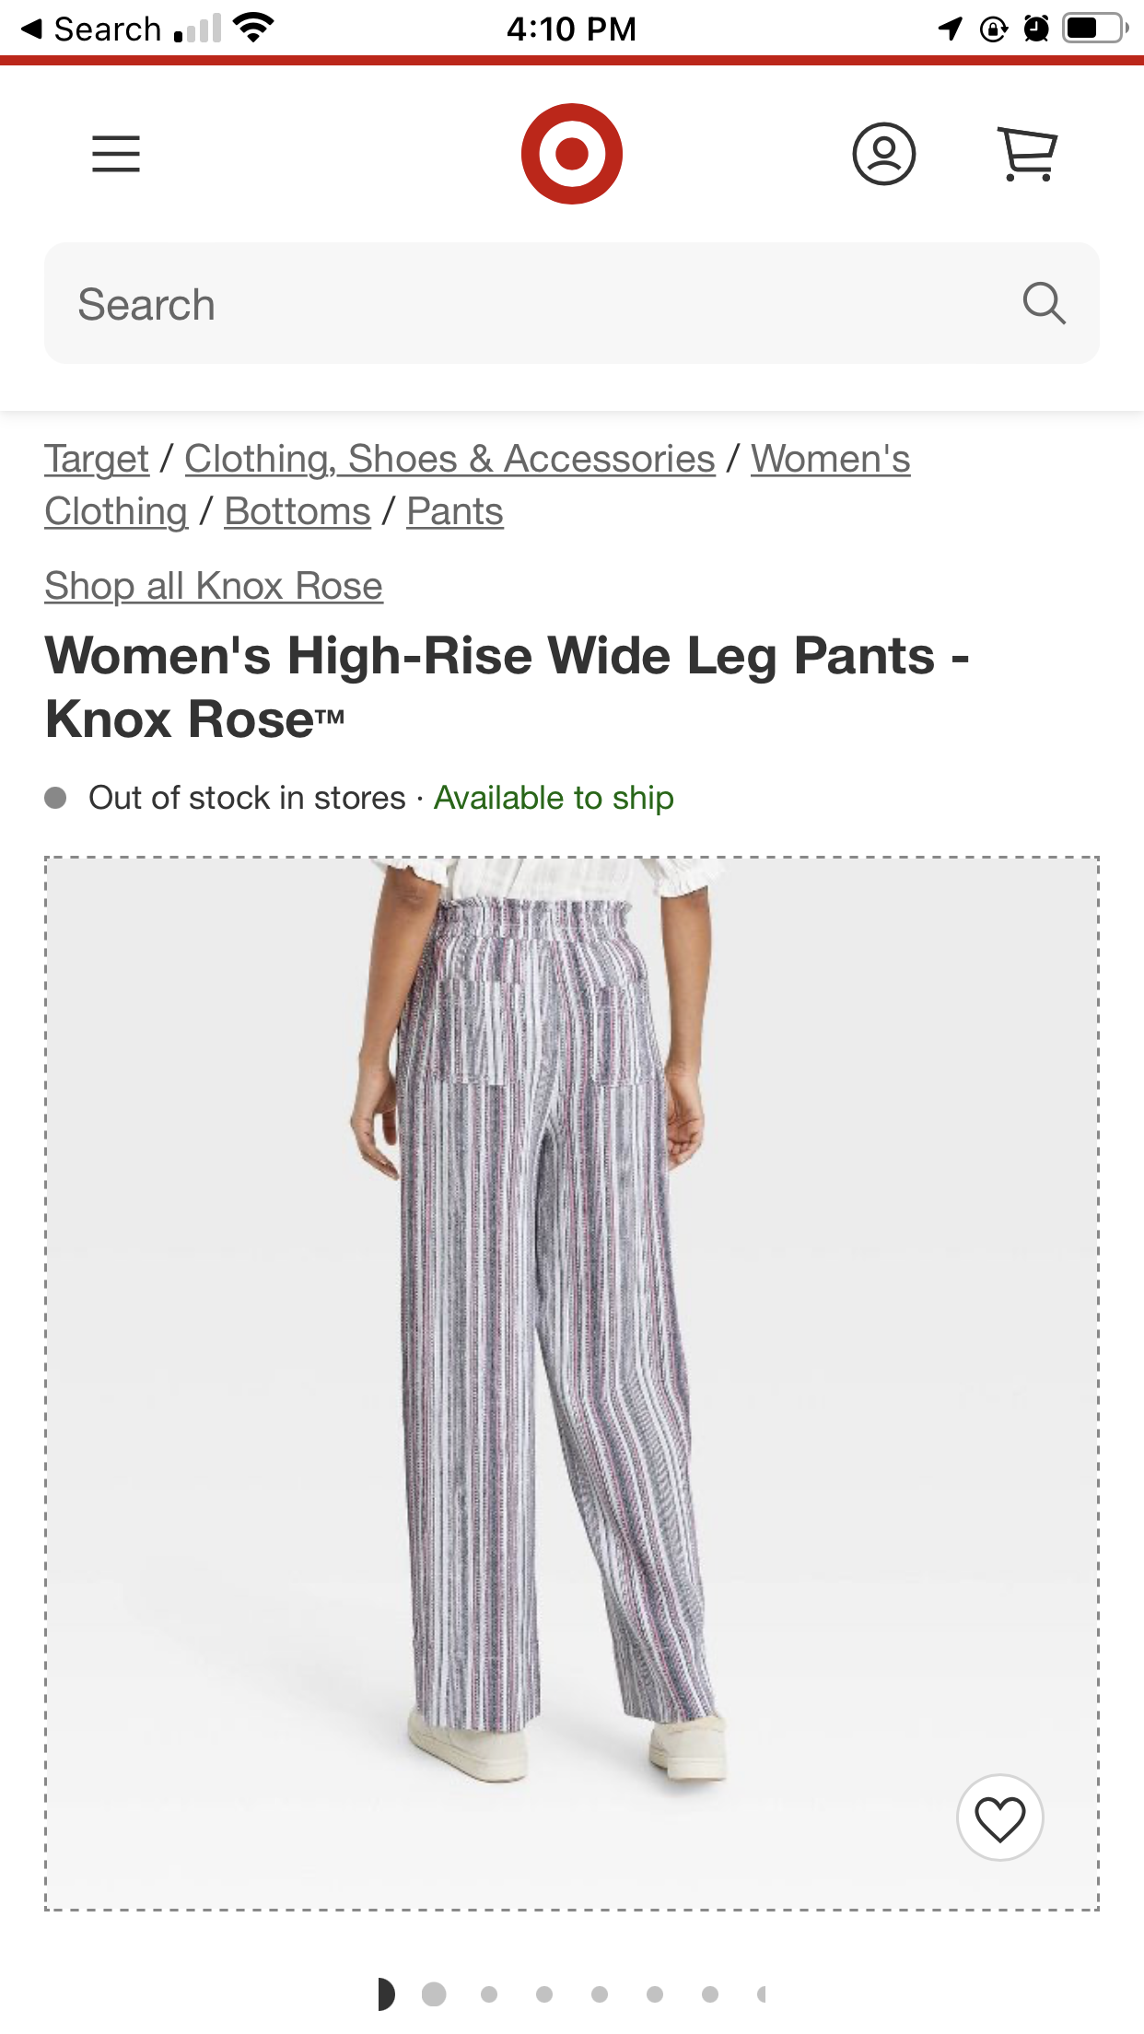Select the third image carousel dot

coord(489,1994)
